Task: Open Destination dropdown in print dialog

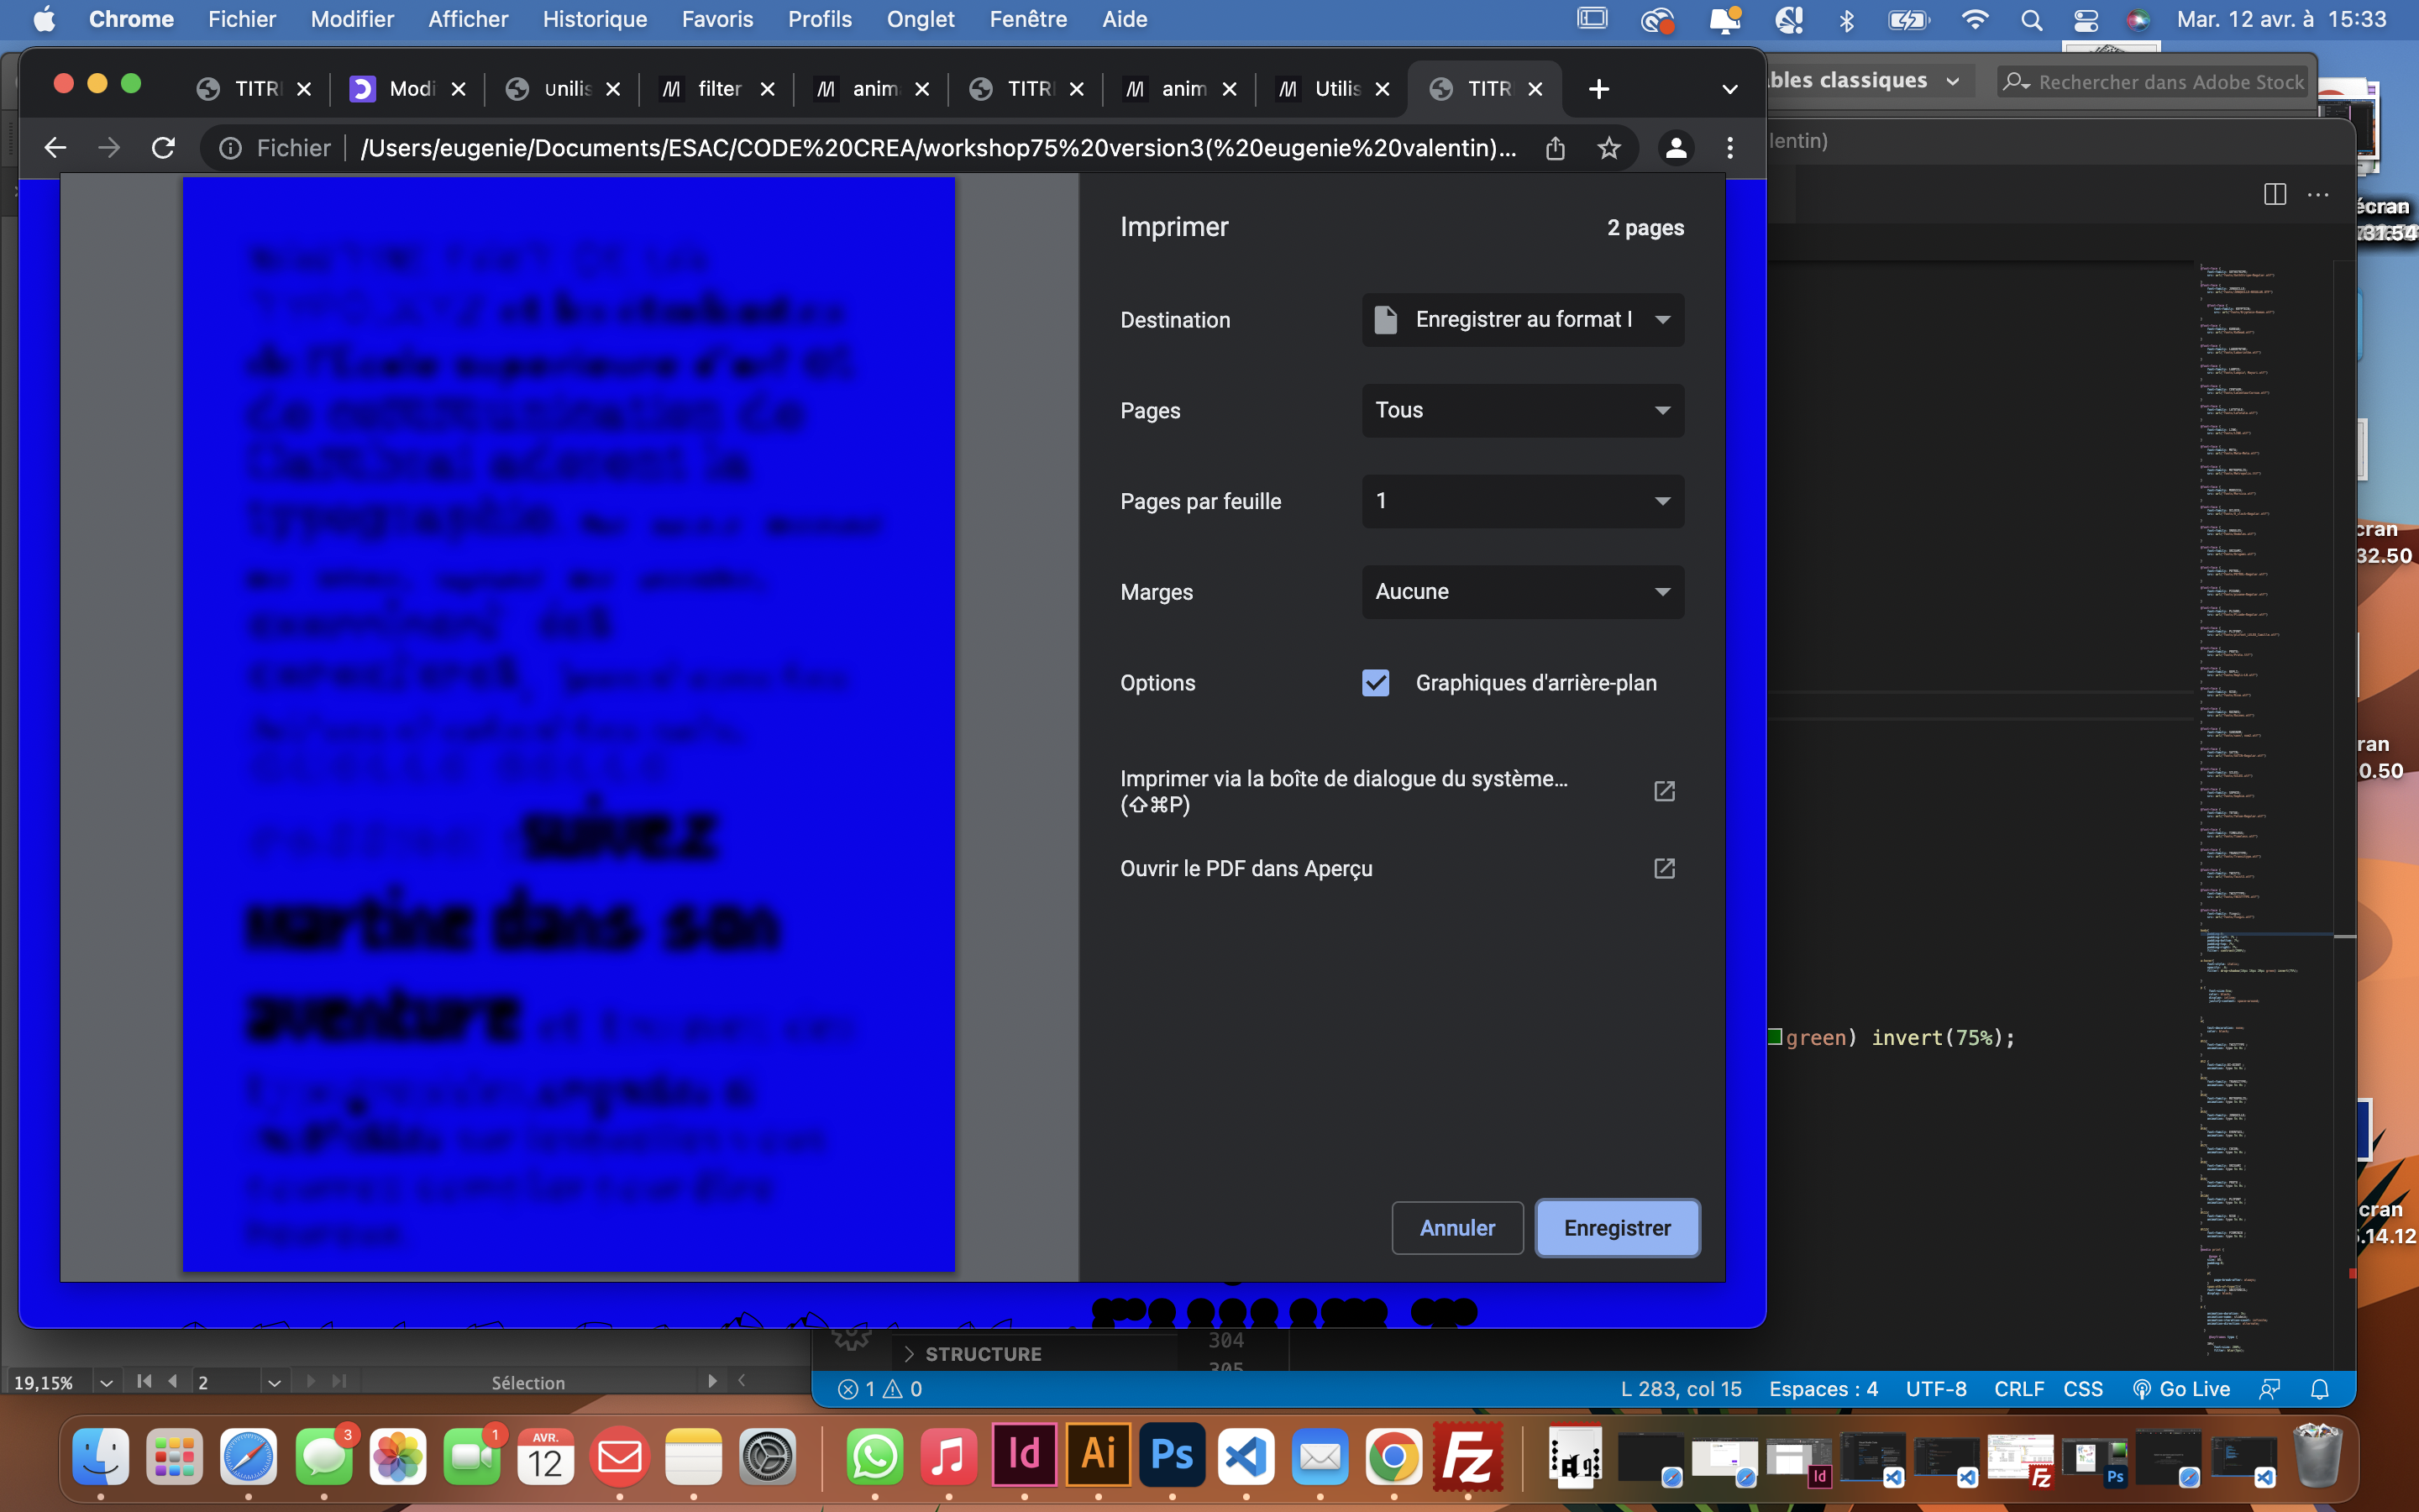Action: coord(1522,320)
